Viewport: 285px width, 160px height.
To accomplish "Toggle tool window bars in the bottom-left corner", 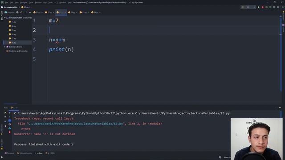I will click(2, 158).
